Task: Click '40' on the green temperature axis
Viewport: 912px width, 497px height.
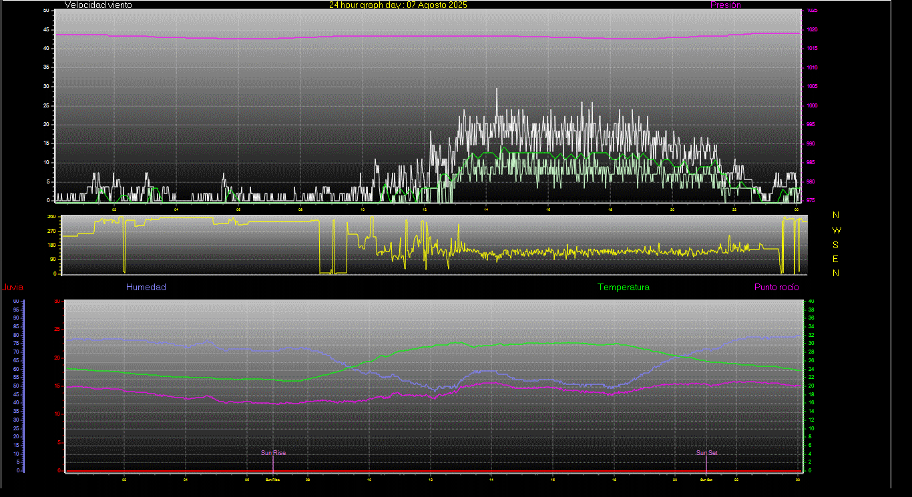Action: pos(811,302)
